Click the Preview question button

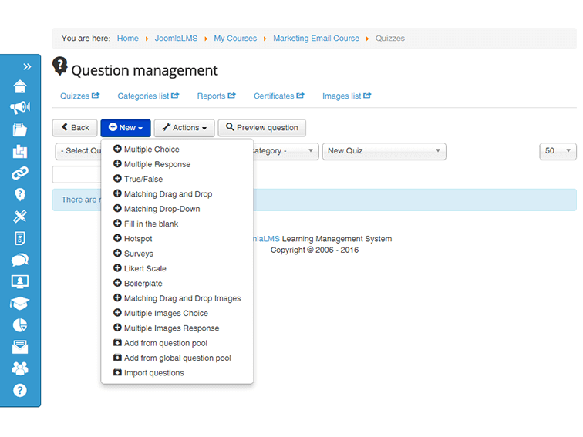(x=261, y=128)
